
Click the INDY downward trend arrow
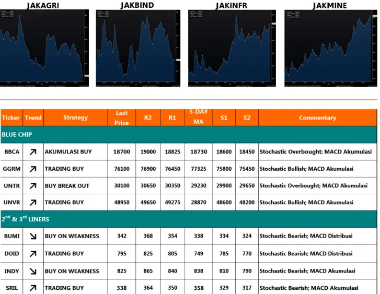tap(33, 271)
